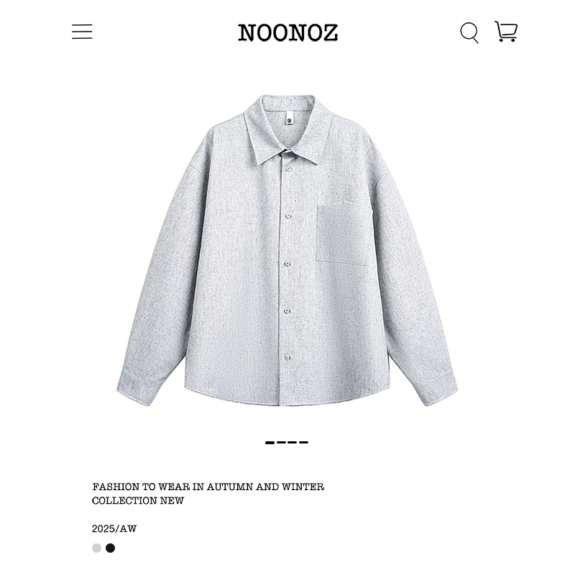Open the hamburger navigation menu
Image resolution: width=575 pixels, height=575 pixels.
[82, 32]
